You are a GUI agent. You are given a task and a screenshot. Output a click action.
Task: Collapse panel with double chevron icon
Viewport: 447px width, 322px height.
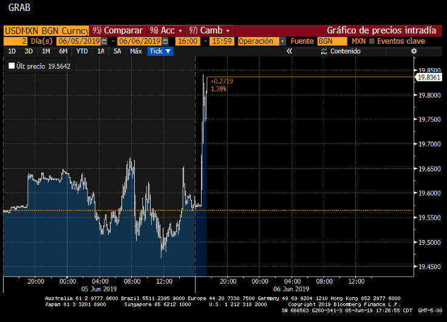pos(289,51)
